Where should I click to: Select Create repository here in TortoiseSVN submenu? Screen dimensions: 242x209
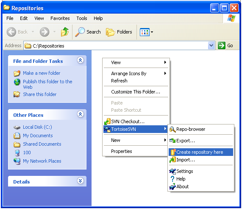coord(200,152)
